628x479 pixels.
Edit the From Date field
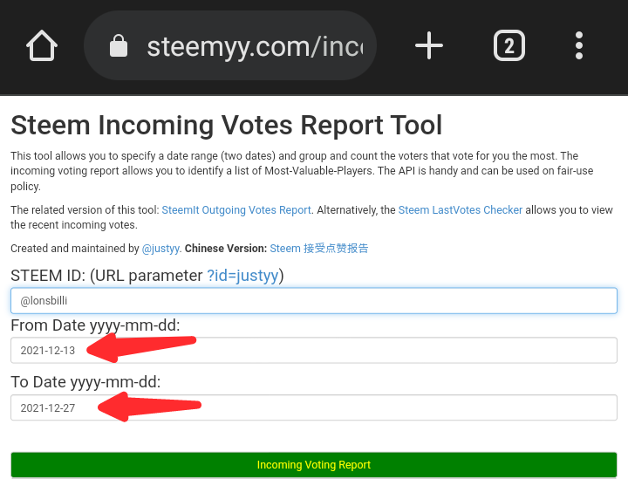tap(314, 351)
